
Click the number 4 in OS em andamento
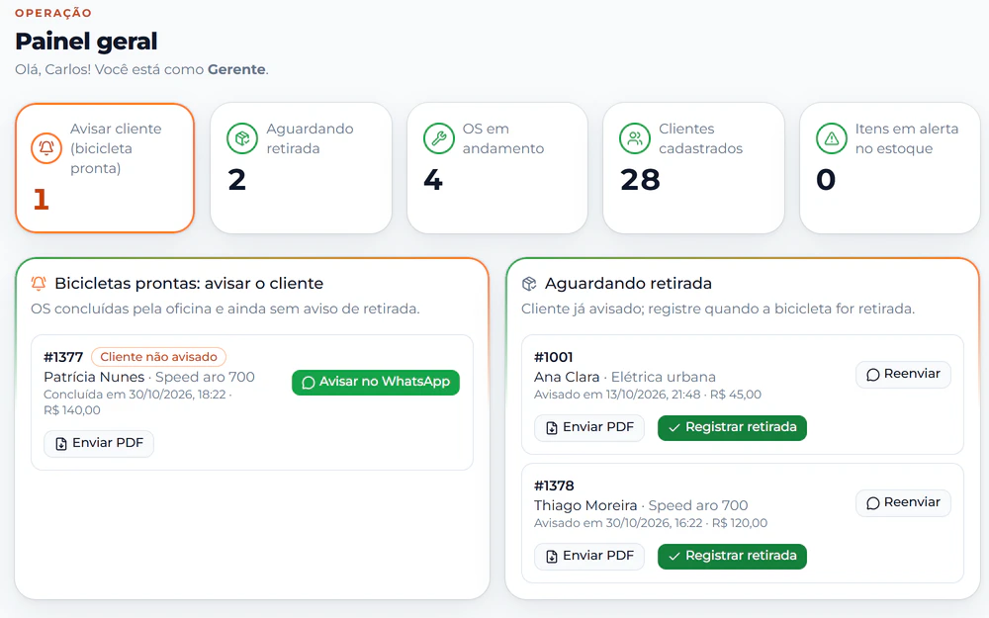tap(433, 180)
